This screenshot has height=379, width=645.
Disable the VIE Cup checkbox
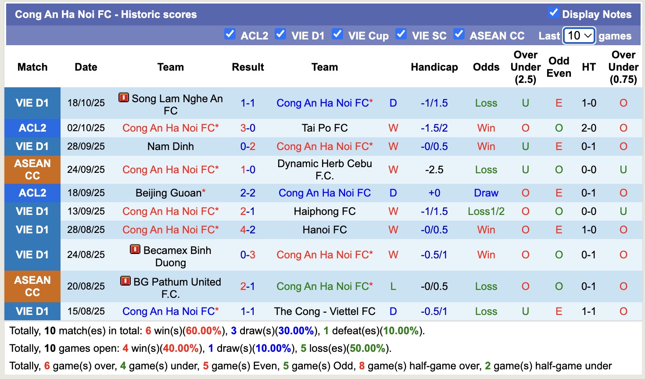tap(337, 33)
